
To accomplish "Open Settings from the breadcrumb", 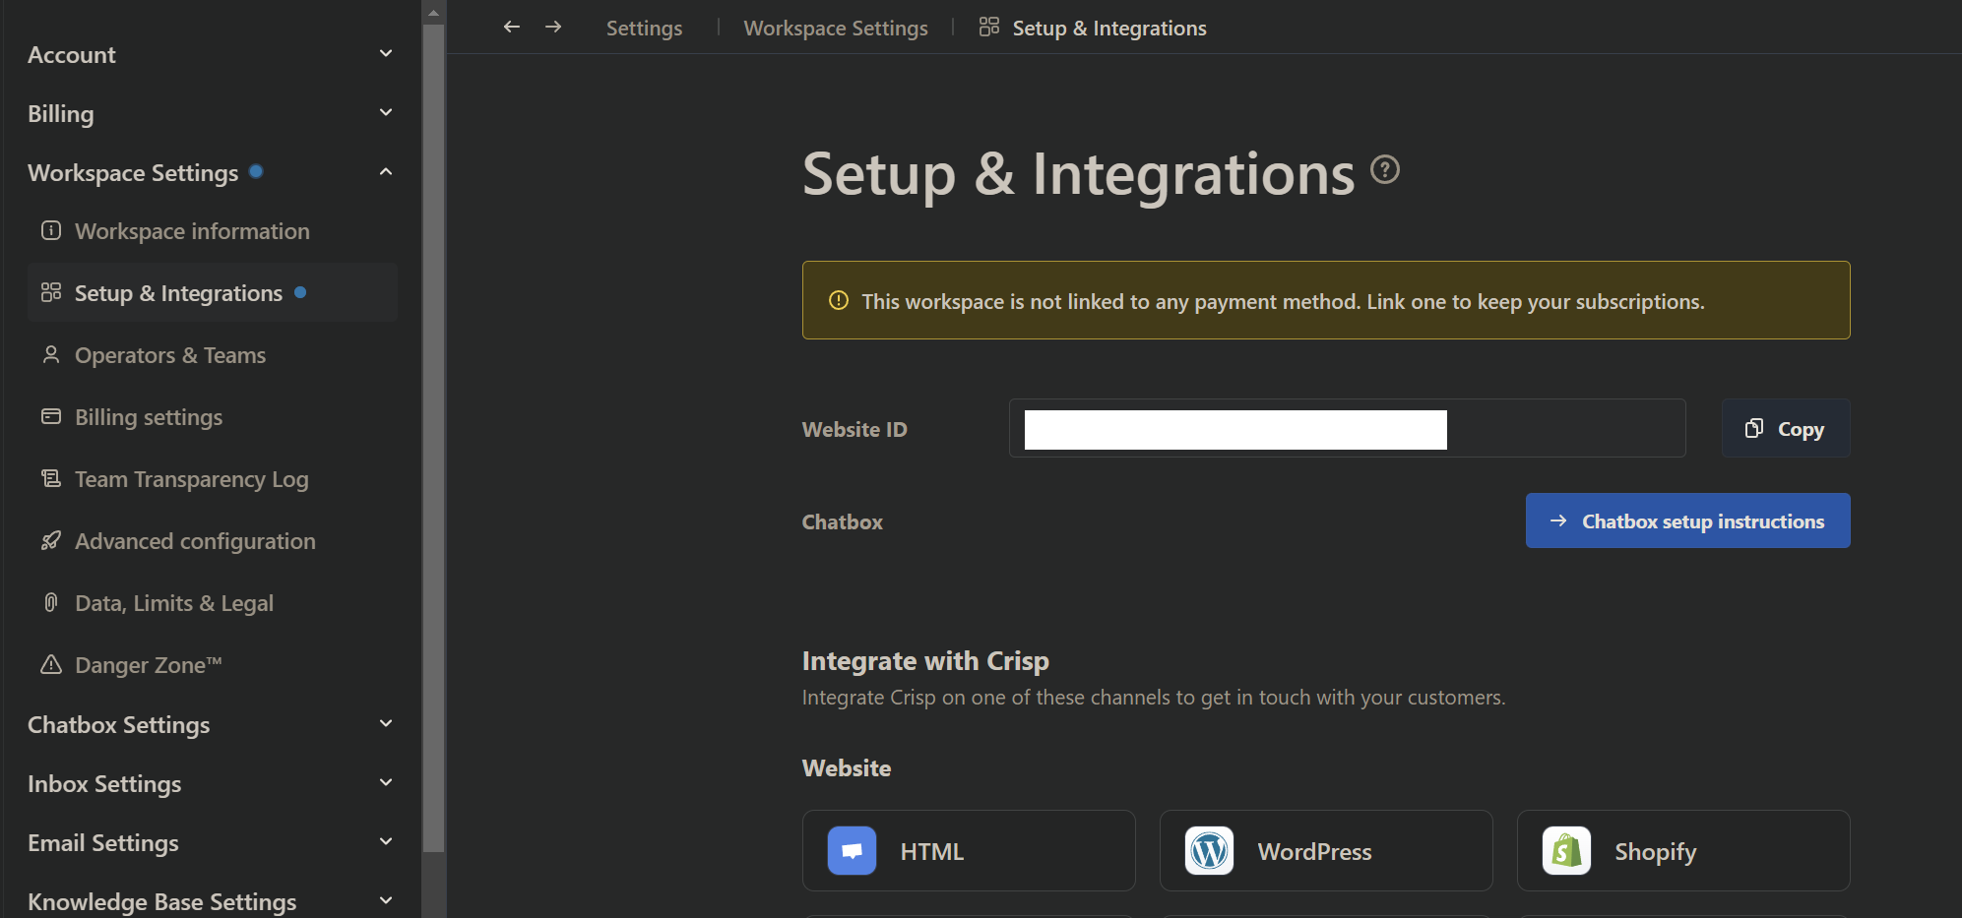I will click(644, 28).
